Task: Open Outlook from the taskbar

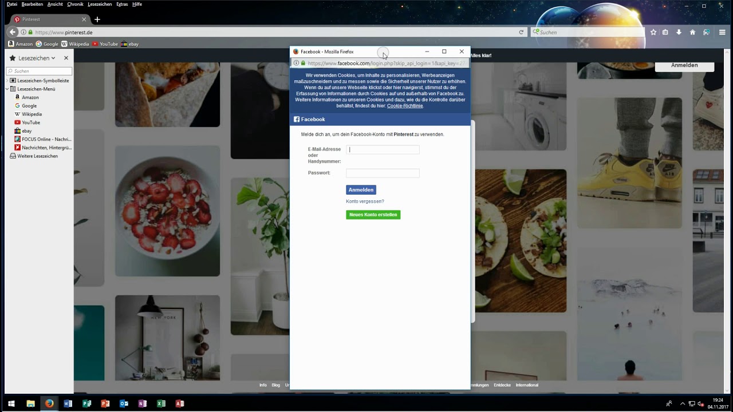Action: click(124, 403)
